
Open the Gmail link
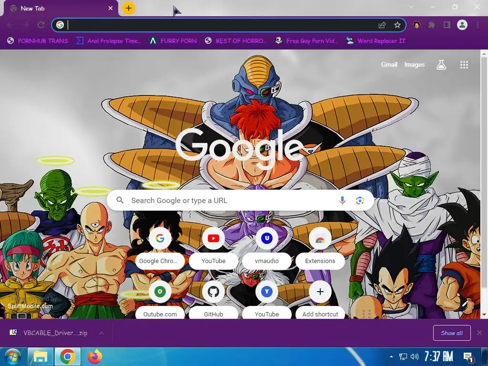[x=389, y=64]
